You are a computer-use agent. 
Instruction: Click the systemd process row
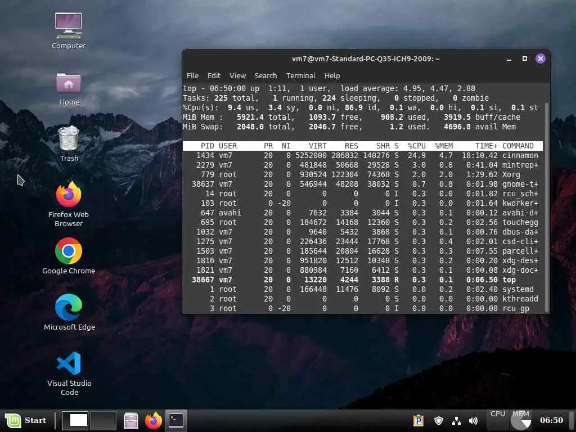tap(363, 289)
